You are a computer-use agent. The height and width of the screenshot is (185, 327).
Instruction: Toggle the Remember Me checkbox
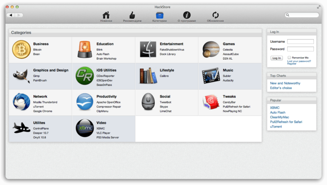289,57
